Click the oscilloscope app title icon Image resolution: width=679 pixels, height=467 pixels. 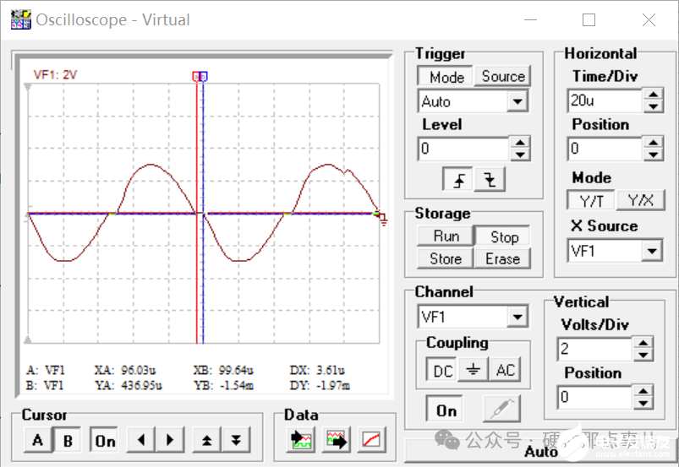pos(21,19)
